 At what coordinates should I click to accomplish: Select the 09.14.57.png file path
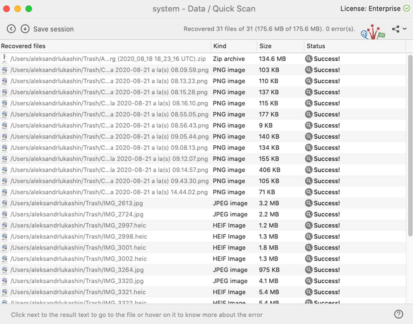[109, 170]
